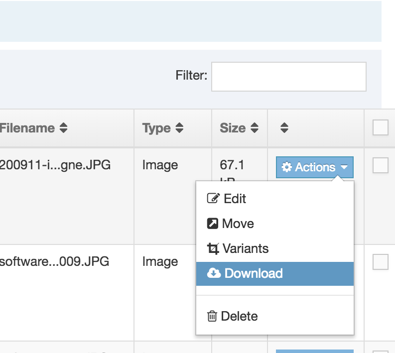Click the crop Variants icon
The width and height of the screenshot is (395, 353).
click(213, 249)
